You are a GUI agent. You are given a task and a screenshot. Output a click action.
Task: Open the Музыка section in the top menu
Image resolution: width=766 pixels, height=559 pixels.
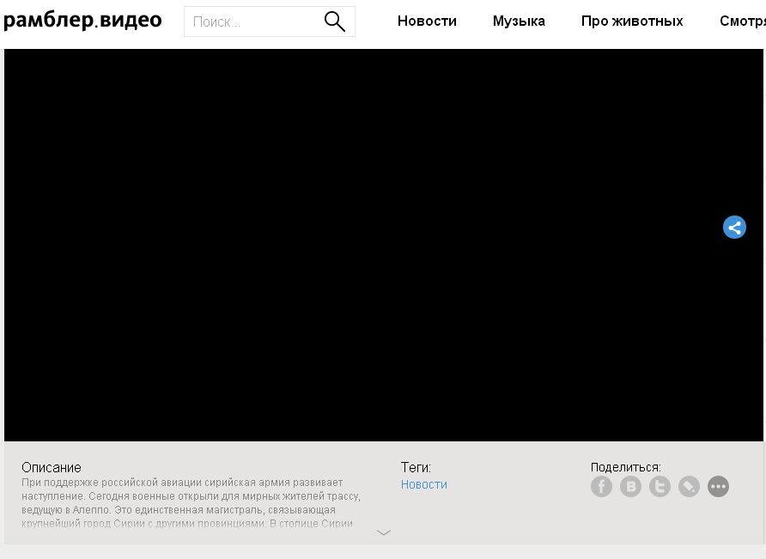(519, 21)
